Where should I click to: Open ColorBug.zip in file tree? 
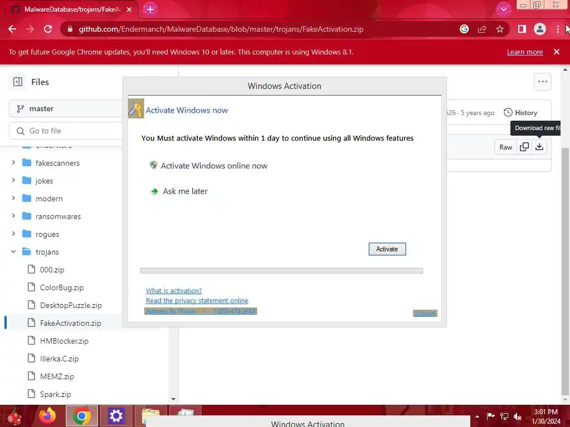61,287
